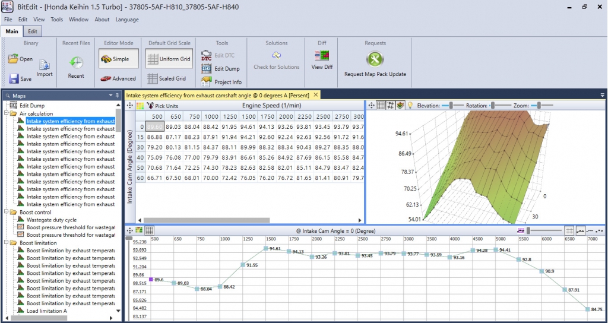
Task: Click the colored map icon in the 2D graph toolbar
Action: (139, 230)
